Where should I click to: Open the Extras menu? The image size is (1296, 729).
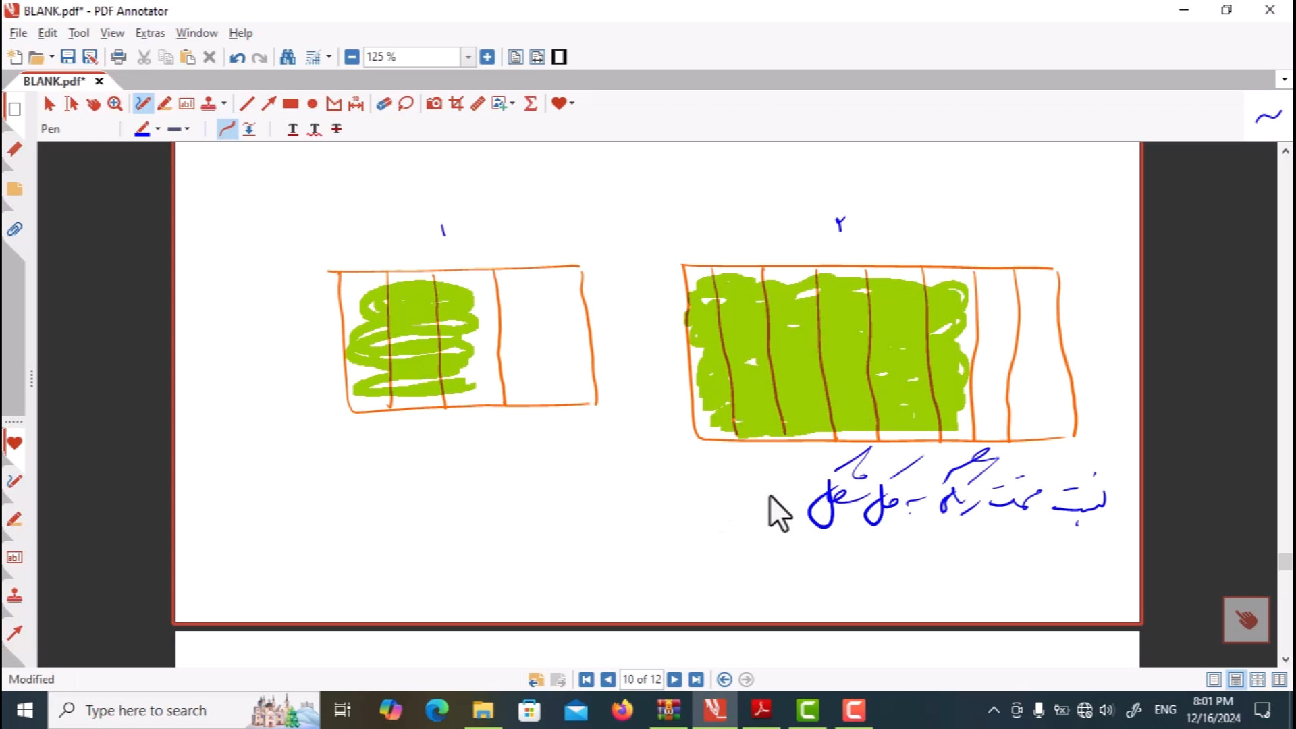tap(150, 33)
